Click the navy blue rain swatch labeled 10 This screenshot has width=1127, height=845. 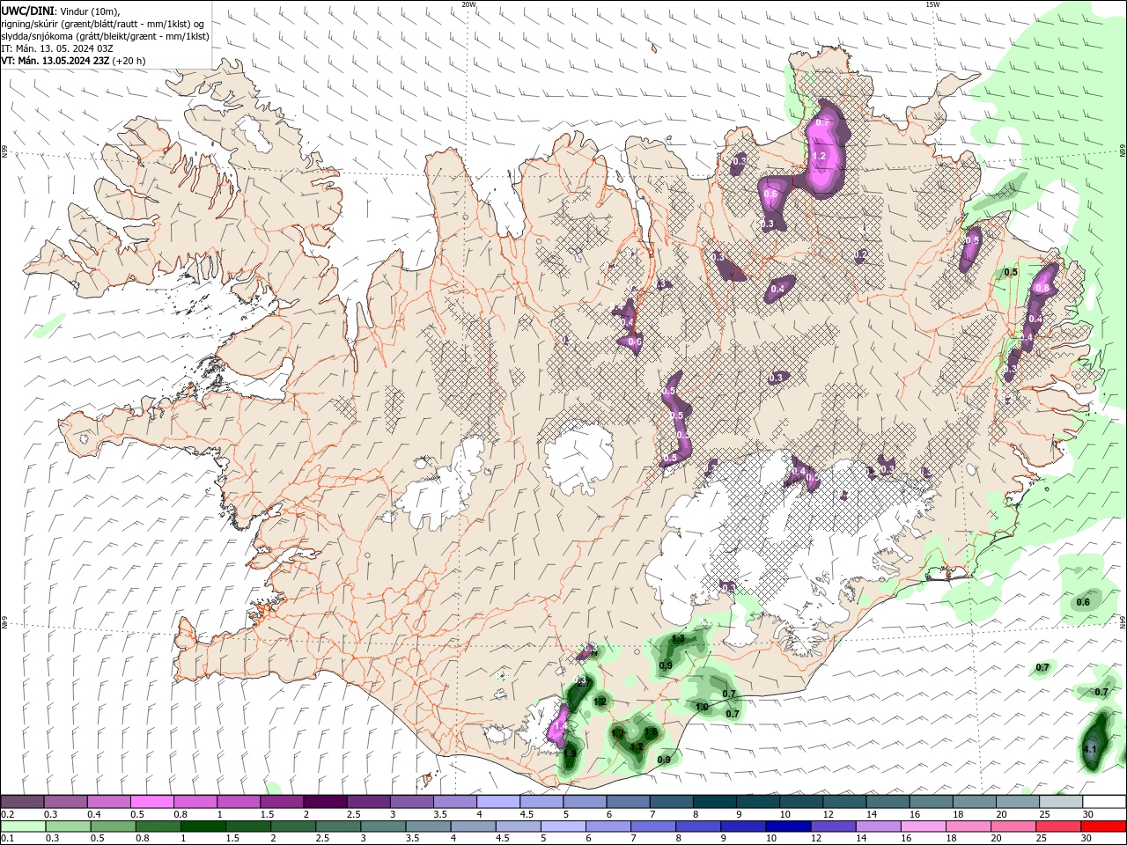[789, 827]
